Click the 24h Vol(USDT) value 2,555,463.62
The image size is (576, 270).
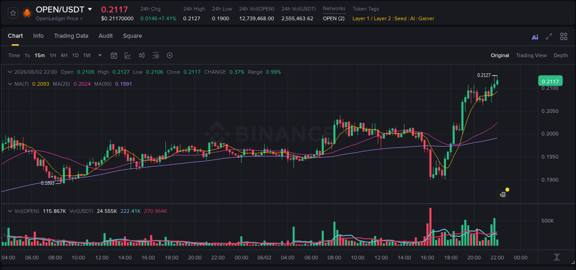[297, 18]
